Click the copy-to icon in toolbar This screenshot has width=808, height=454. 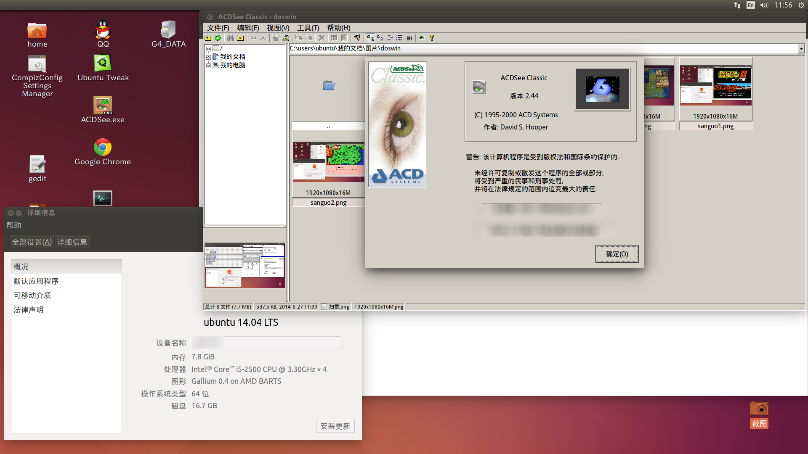pyautogui.click(x=298, y=38)
